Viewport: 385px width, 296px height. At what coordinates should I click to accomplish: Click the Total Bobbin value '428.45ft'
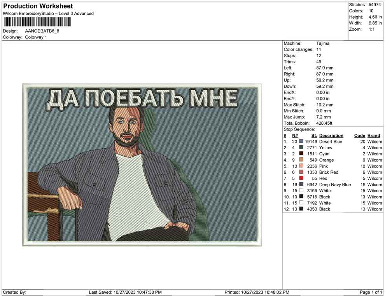pyautogui.click(x=324, y=123)
